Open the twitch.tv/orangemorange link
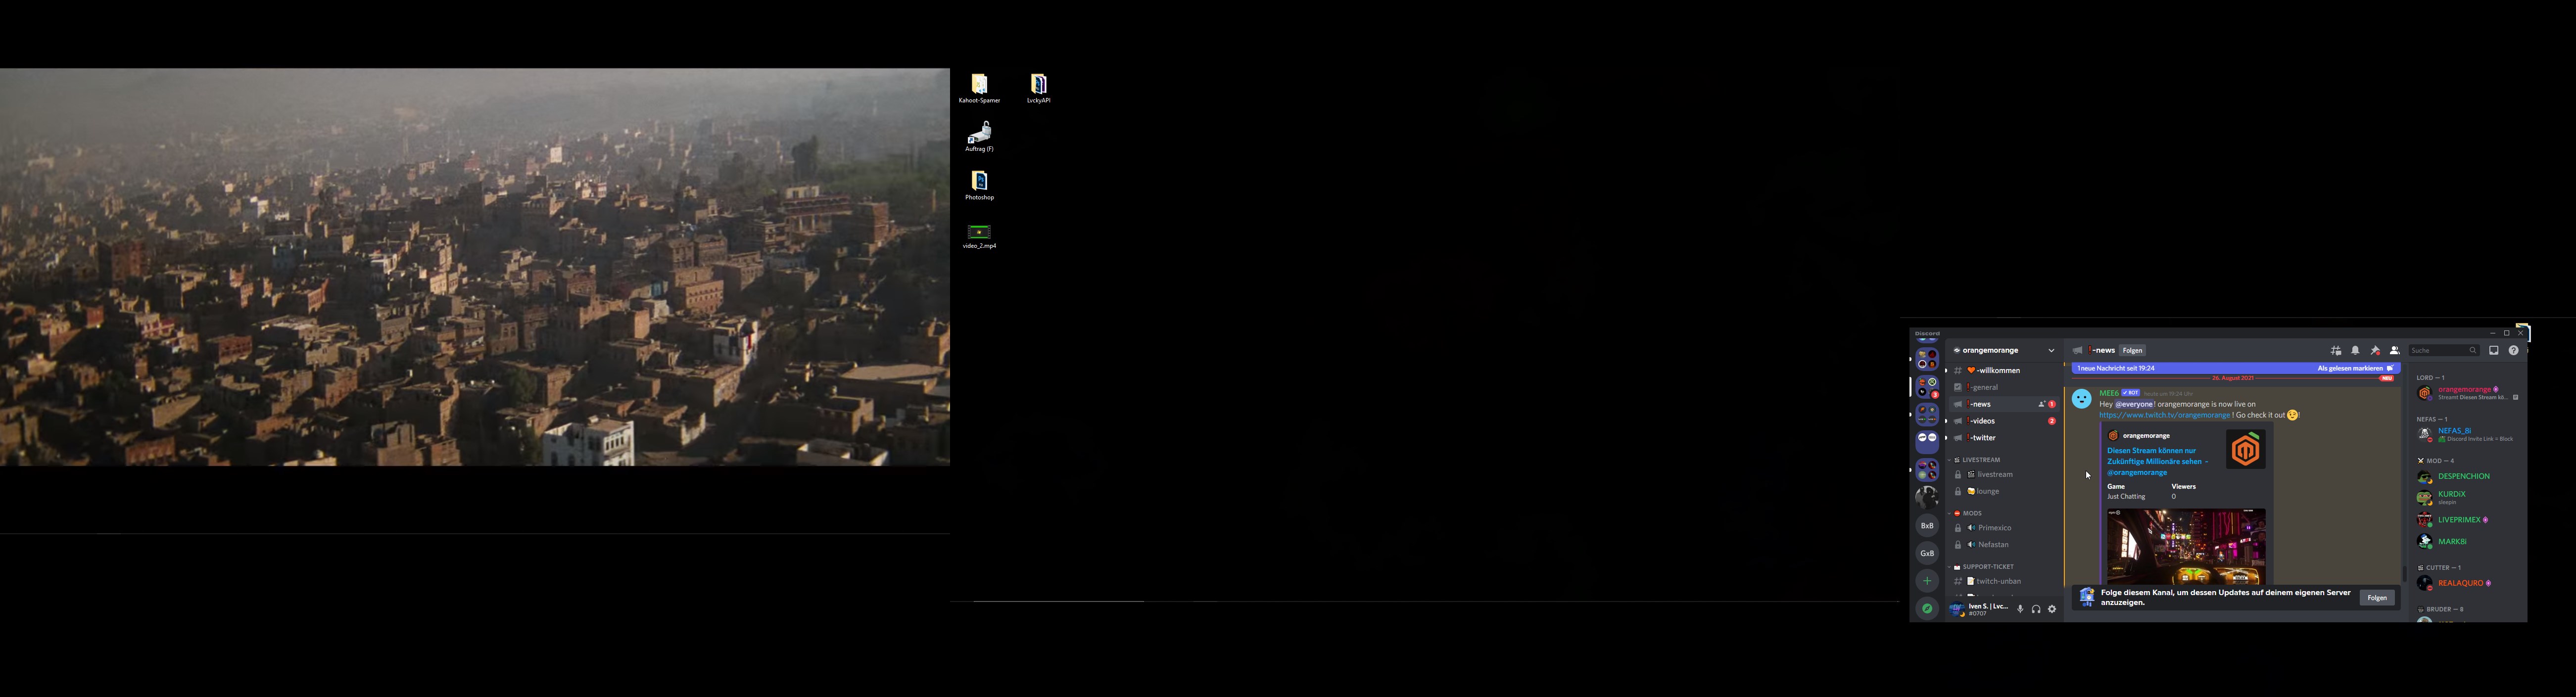This screenshot has height=697, width=2576. coord(2164,415)
